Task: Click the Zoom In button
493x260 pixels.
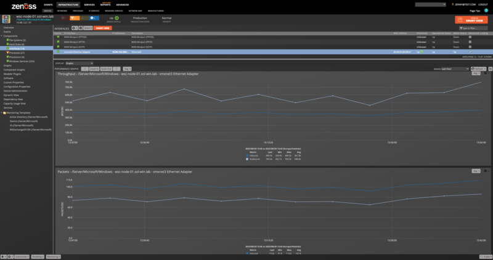Action: pyautogui.click(x=94, y=69)
